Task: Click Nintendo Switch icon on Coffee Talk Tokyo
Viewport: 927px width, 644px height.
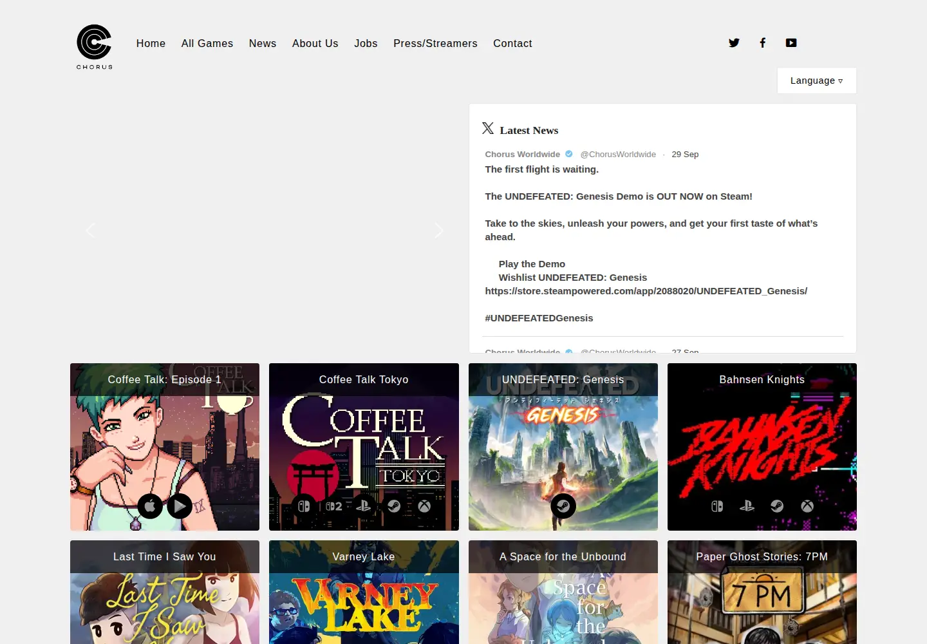Action: click(304, 506)
